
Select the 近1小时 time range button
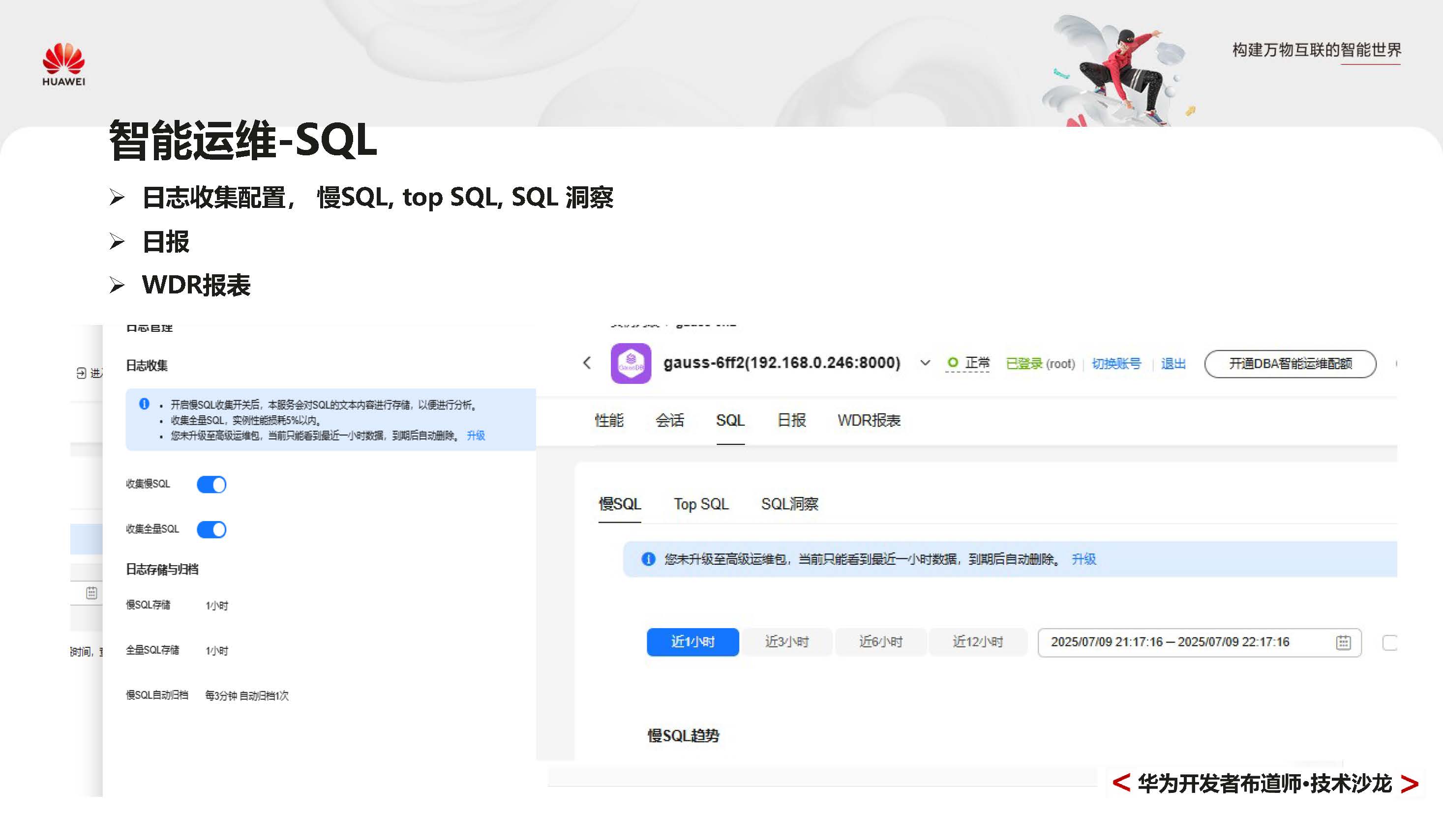(692, 642)
